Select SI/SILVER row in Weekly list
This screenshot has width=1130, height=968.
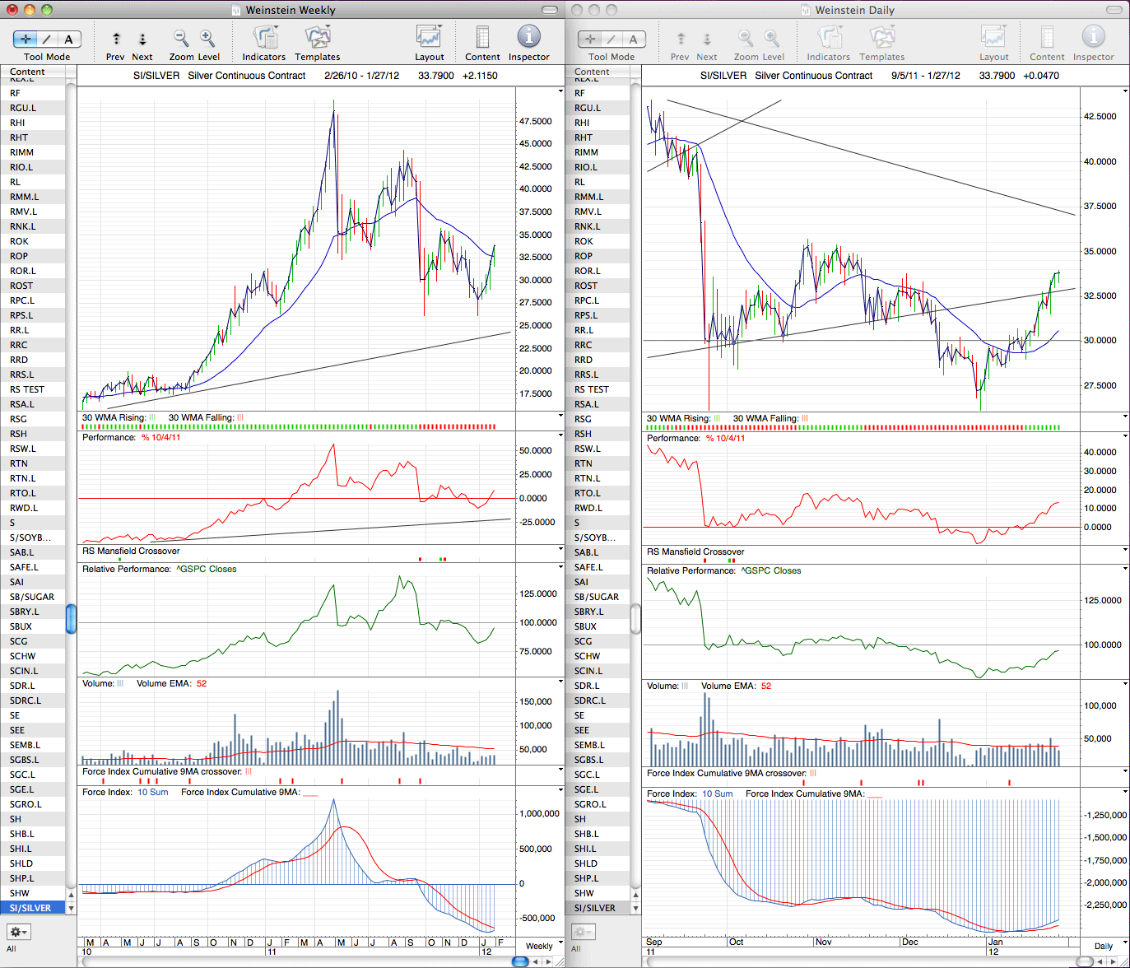pyautogui.click(x=33, y=908)
